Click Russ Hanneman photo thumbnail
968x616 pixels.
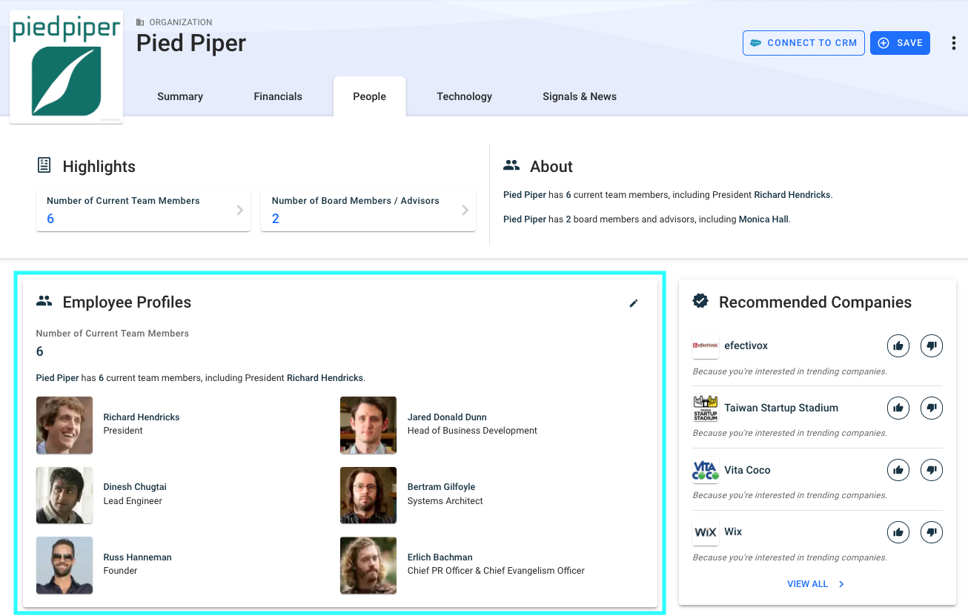tap(64, 566)
